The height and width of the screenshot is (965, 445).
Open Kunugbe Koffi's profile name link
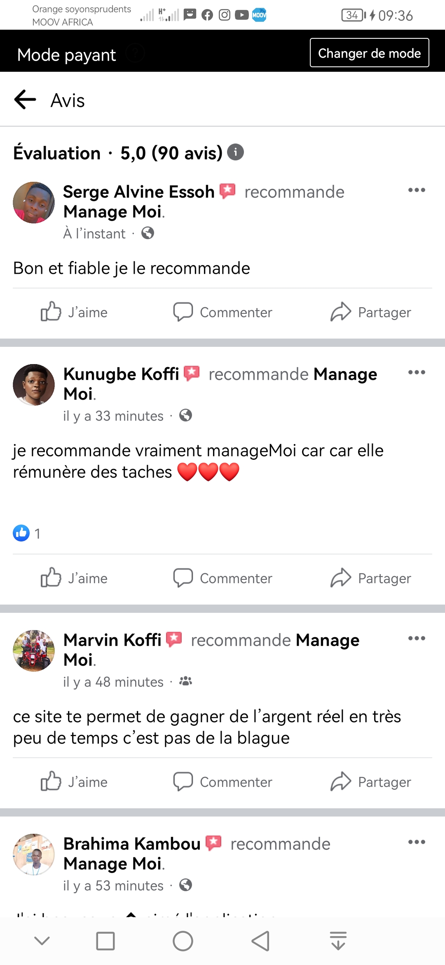click(x=121, y=374)
